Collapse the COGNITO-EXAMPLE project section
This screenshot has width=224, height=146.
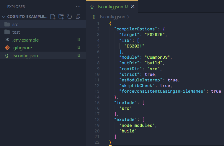tap(25, 17)
